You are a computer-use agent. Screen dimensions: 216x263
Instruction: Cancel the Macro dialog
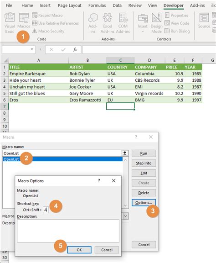pyautogui.click(x=144, y=245)
